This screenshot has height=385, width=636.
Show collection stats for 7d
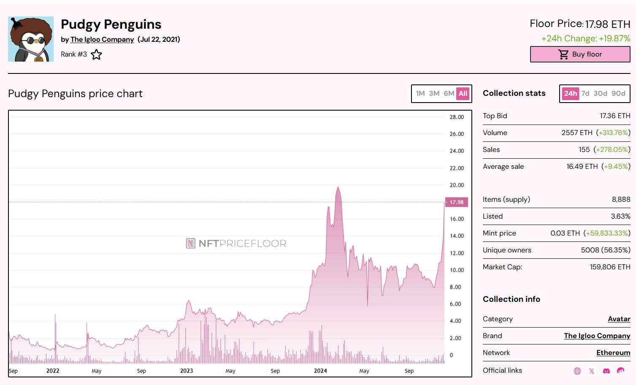pos(585,94)
